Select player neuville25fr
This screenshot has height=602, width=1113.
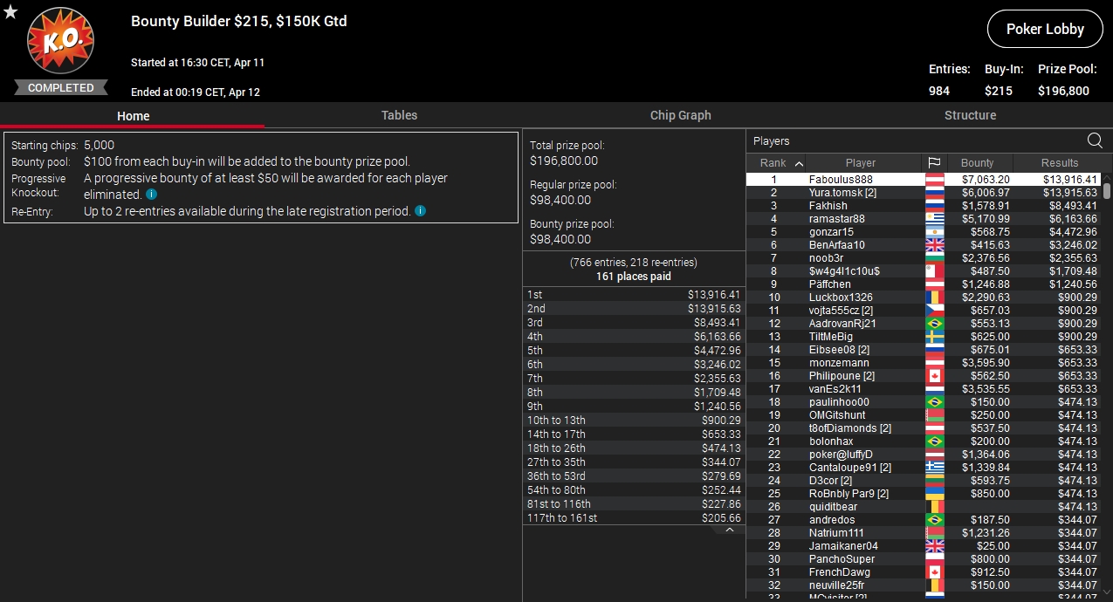tap(924, 585)
